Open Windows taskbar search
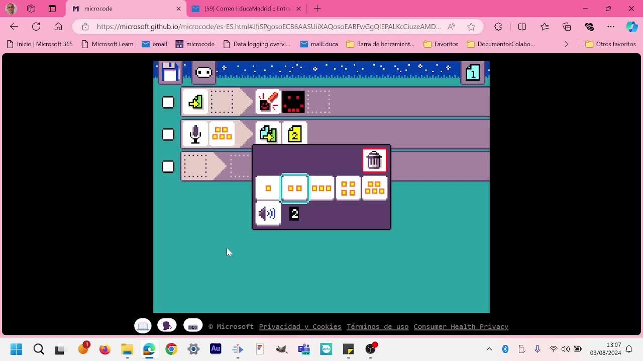The width and height of the screenshot is (643, 361). (x=39, y=349)
